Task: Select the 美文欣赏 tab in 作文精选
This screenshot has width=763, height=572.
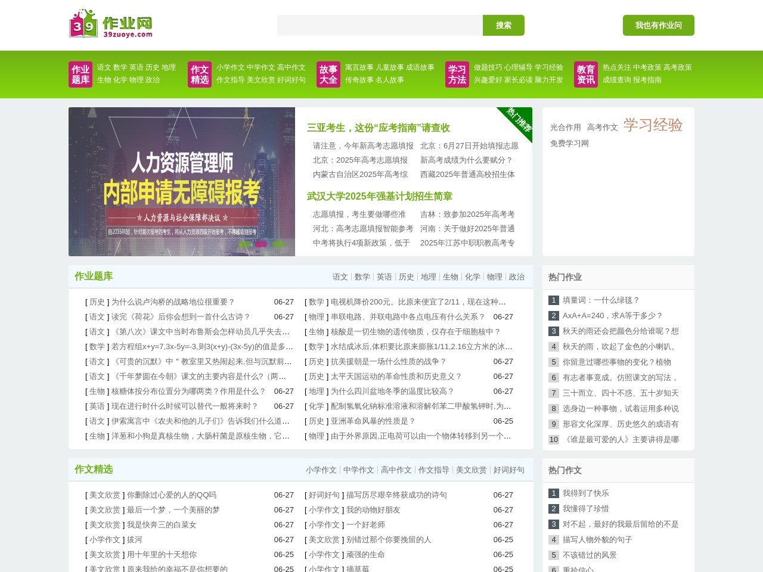Action: point(471,470)
